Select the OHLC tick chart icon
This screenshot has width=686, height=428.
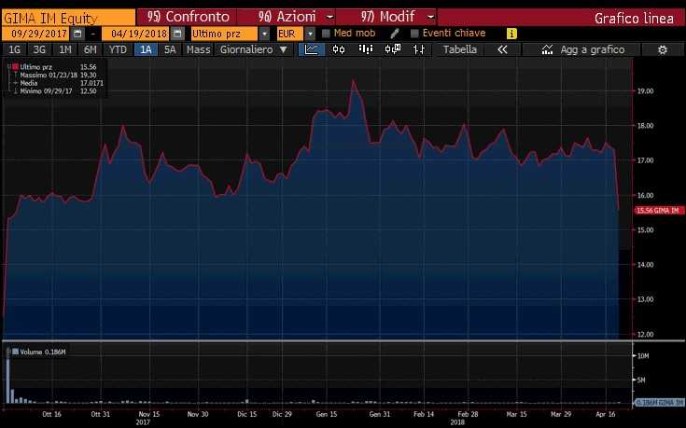click(419, 49)
